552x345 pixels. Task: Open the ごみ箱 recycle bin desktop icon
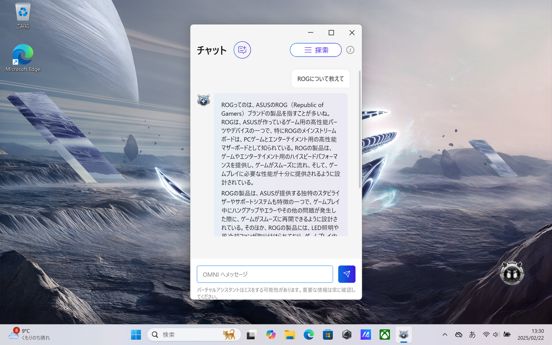click(23, 16)
